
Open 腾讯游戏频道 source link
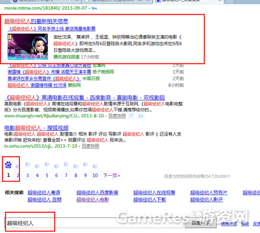pyautogui.click(x=67, y=57)
